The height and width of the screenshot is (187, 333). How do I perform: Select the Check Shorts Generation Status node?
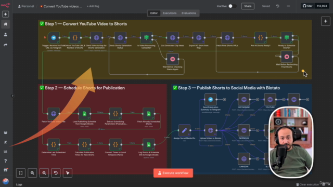(120, 38)
